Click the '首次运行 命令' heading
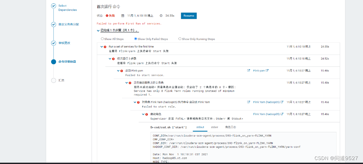Screen dimensions: 363x164 click(109, 7)
